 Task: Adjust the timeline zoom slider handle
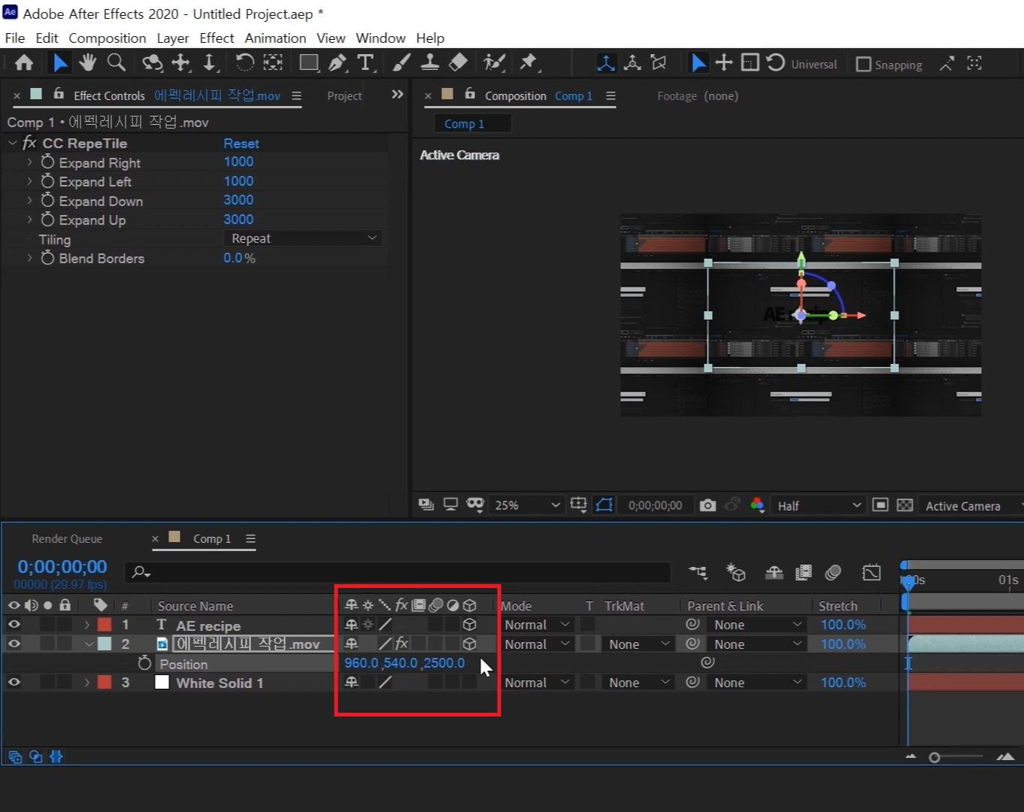pyautogui.click(x=935, y=758)
